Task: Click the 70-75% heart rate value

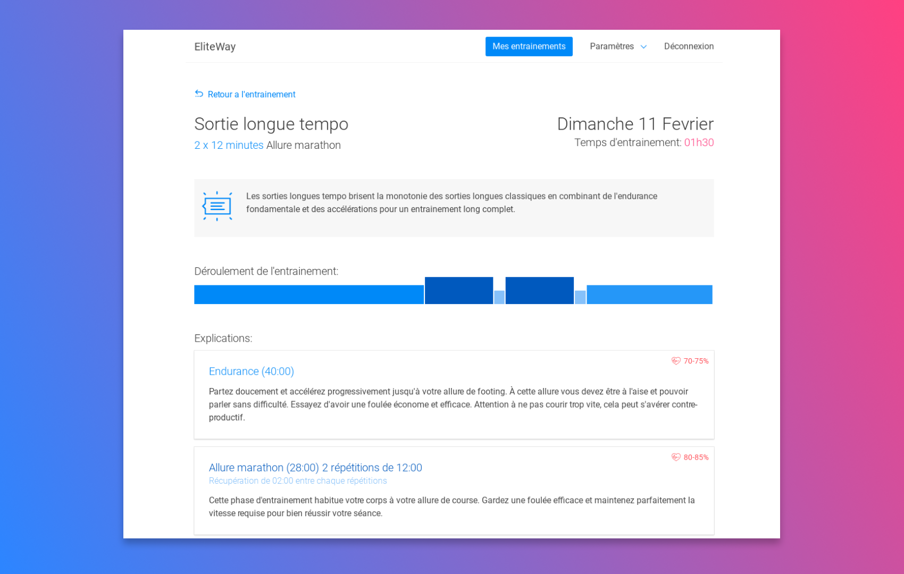Action: [x=696, y=361]
